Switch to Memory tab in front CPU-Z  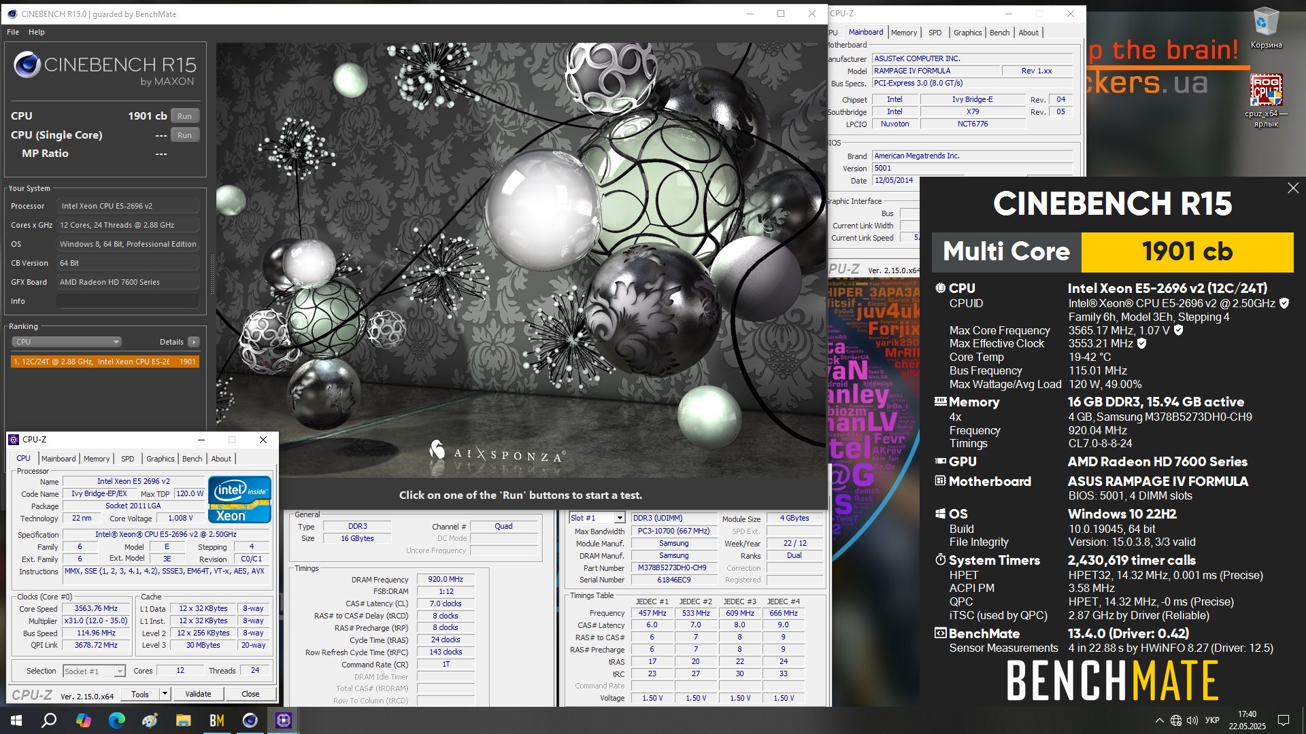(x=97, y=459)
